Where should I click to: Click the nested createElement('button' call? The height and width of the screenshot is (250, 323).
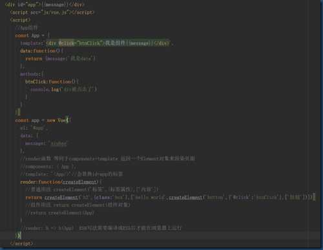point(196,197)
